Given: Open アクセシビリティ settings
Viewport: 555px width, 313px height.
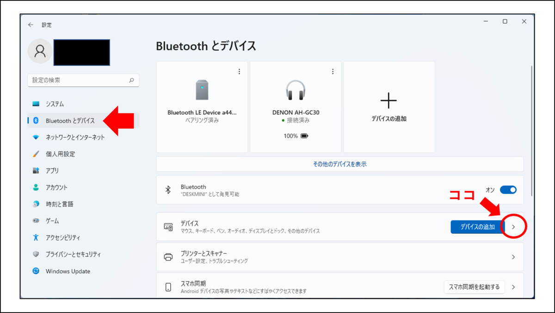Looking at the screenshot, I should coord(83,238).
